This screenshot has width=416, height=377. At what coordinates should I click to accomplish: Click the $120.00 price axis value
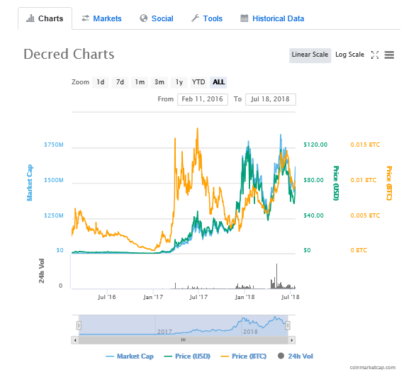pos(315,145)
